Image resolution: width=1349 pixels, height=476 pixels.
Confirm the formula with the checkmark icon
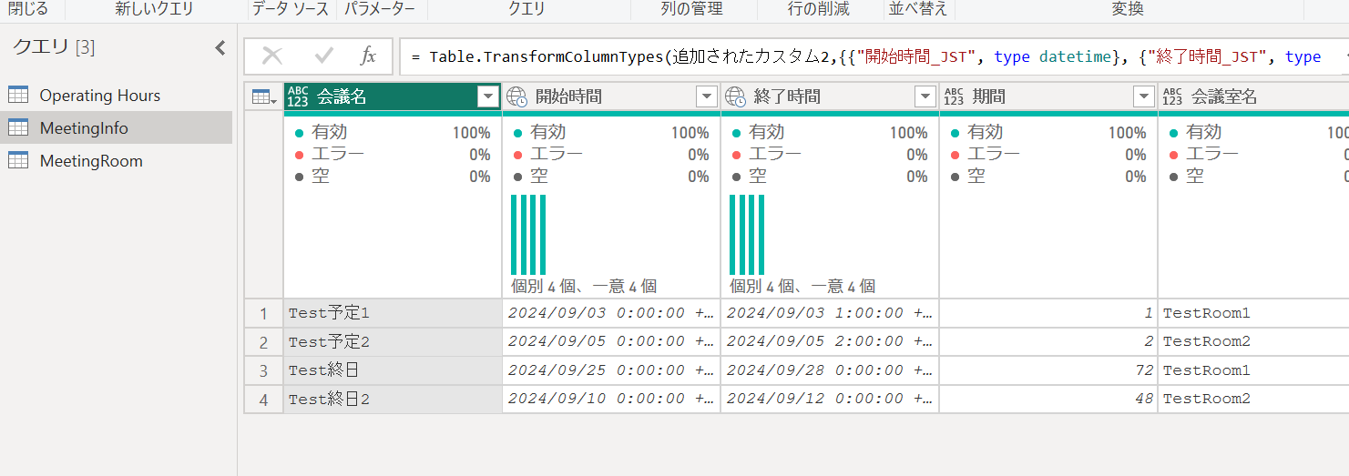coord(324,56)
